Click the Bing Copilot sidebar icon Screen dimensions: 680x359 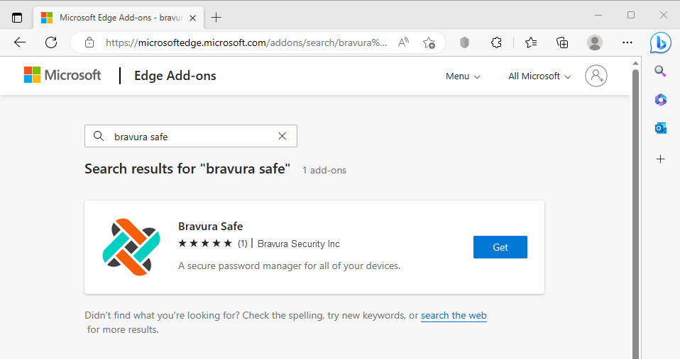[660, 42]
